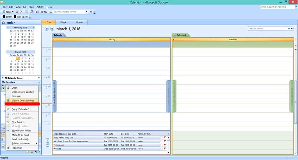298x160 pixels.
Task: Expand the query builder next to Search Calendar
Action: [x=295, y=29]
